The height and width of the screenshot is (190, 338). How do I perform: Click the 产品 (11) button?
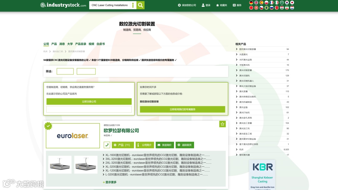[x=123, y=145]
